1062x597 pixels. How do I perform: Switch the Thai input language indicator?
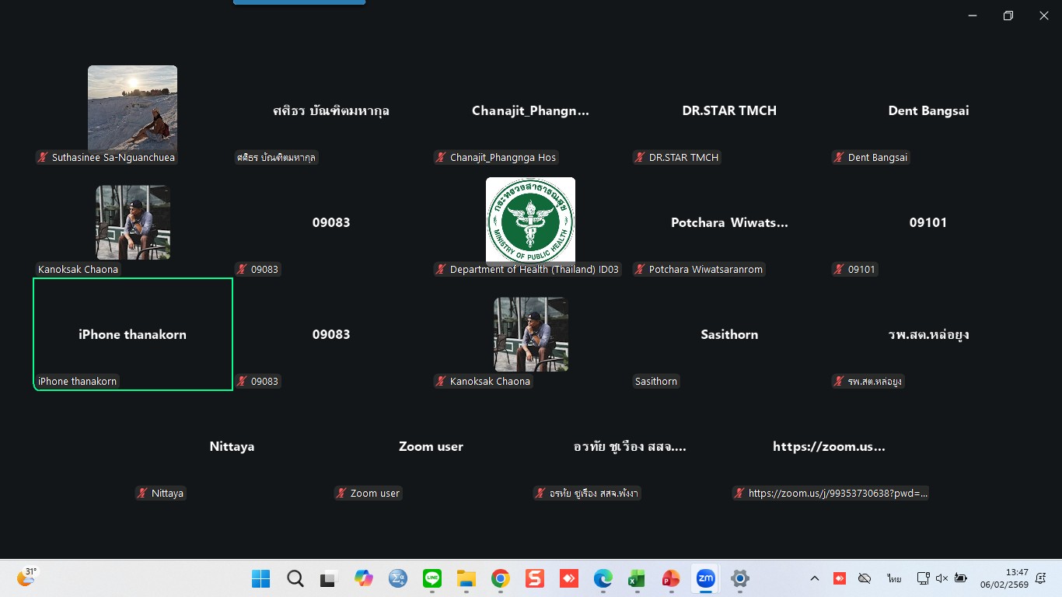[x=894, y=578]
